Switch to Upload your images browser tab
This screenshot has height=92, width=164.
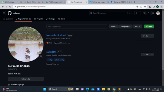(99, 2)
